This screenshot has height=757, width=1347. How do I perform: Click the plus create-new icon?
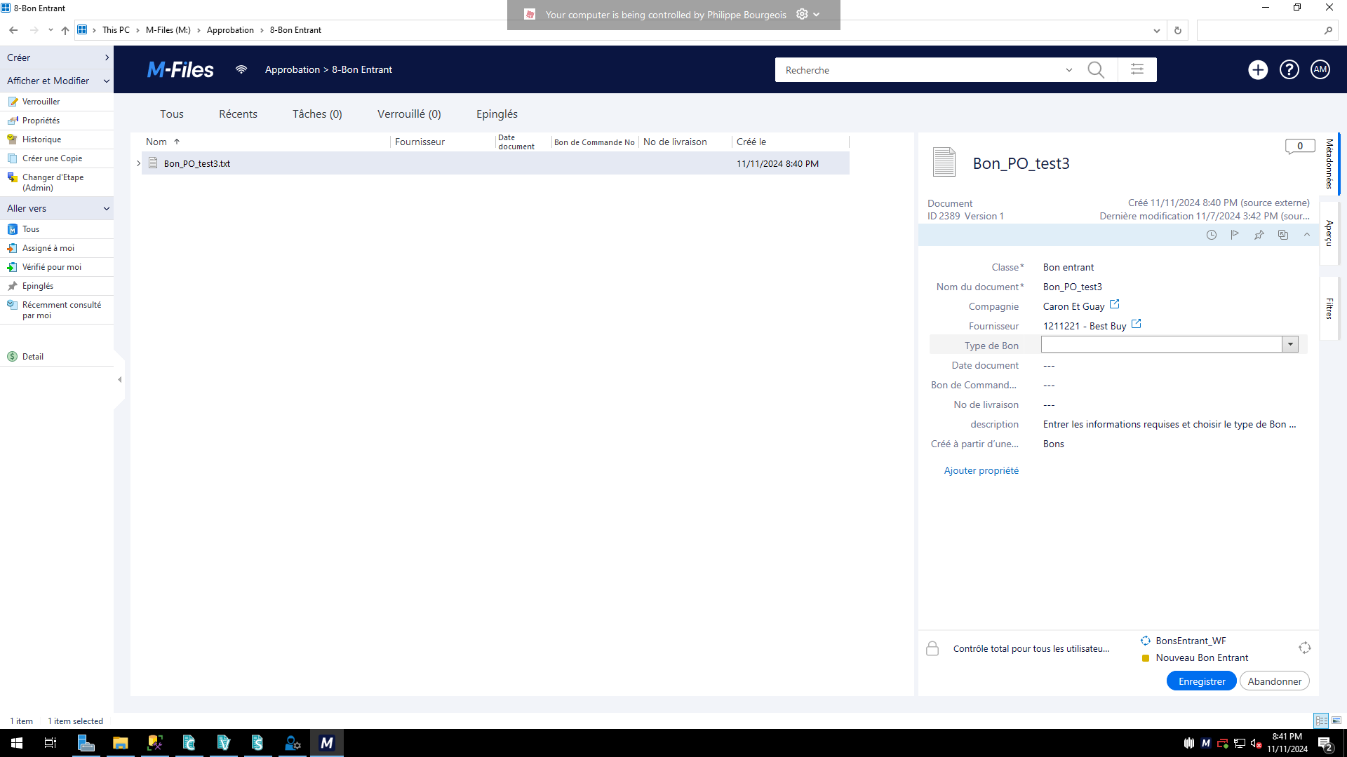click(x=1258, y=69)
